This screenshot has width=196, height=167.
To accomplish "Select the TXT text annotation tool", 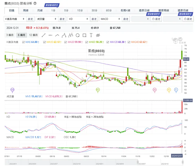I will pos(91,35).
